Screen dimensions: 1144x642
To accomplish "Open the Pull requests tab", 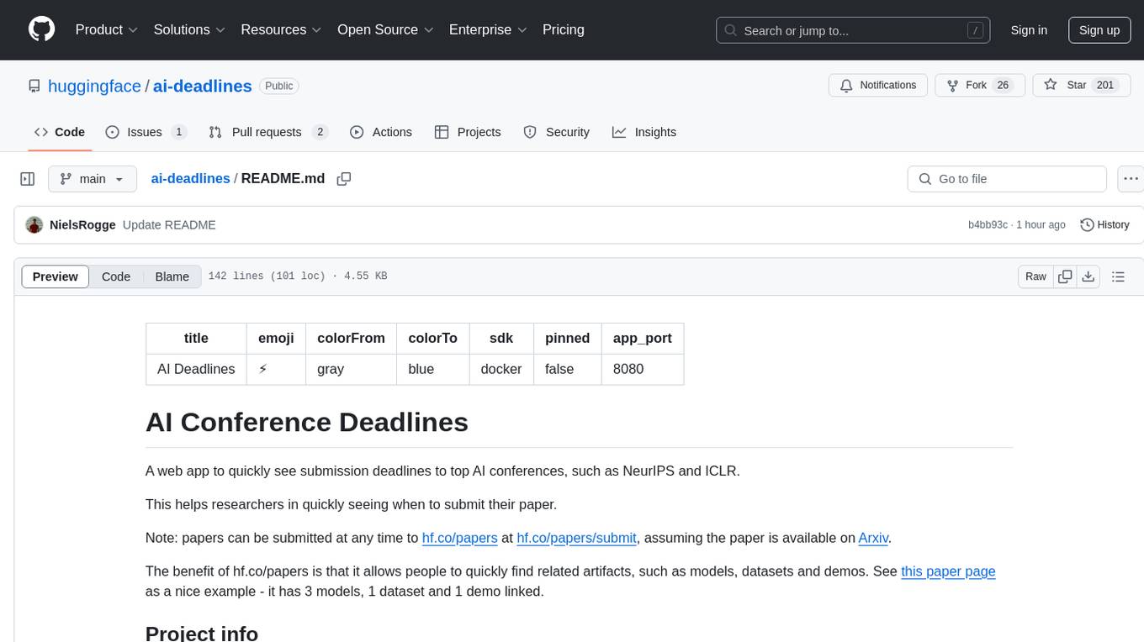I will pos(267,132).
